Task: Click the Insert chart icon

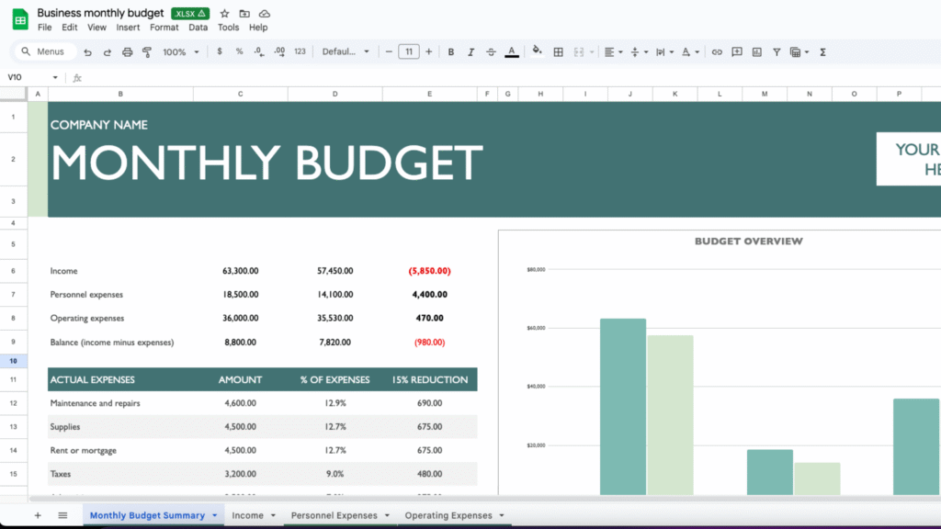Action: (x=756, y=52)
